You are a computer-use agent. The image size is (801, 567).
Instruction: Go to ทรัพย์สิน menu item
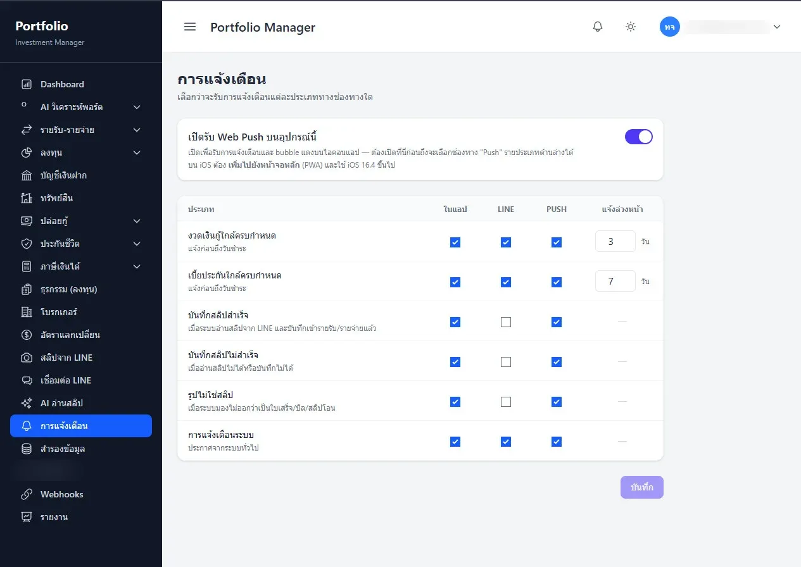(81, 198)
